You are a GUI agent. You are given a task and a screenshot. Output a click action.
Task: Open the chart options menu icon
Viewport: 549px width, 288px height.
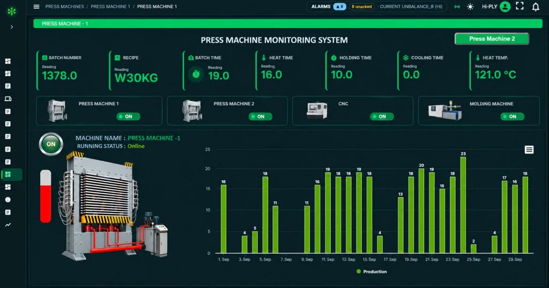click(x=529, y=150)
